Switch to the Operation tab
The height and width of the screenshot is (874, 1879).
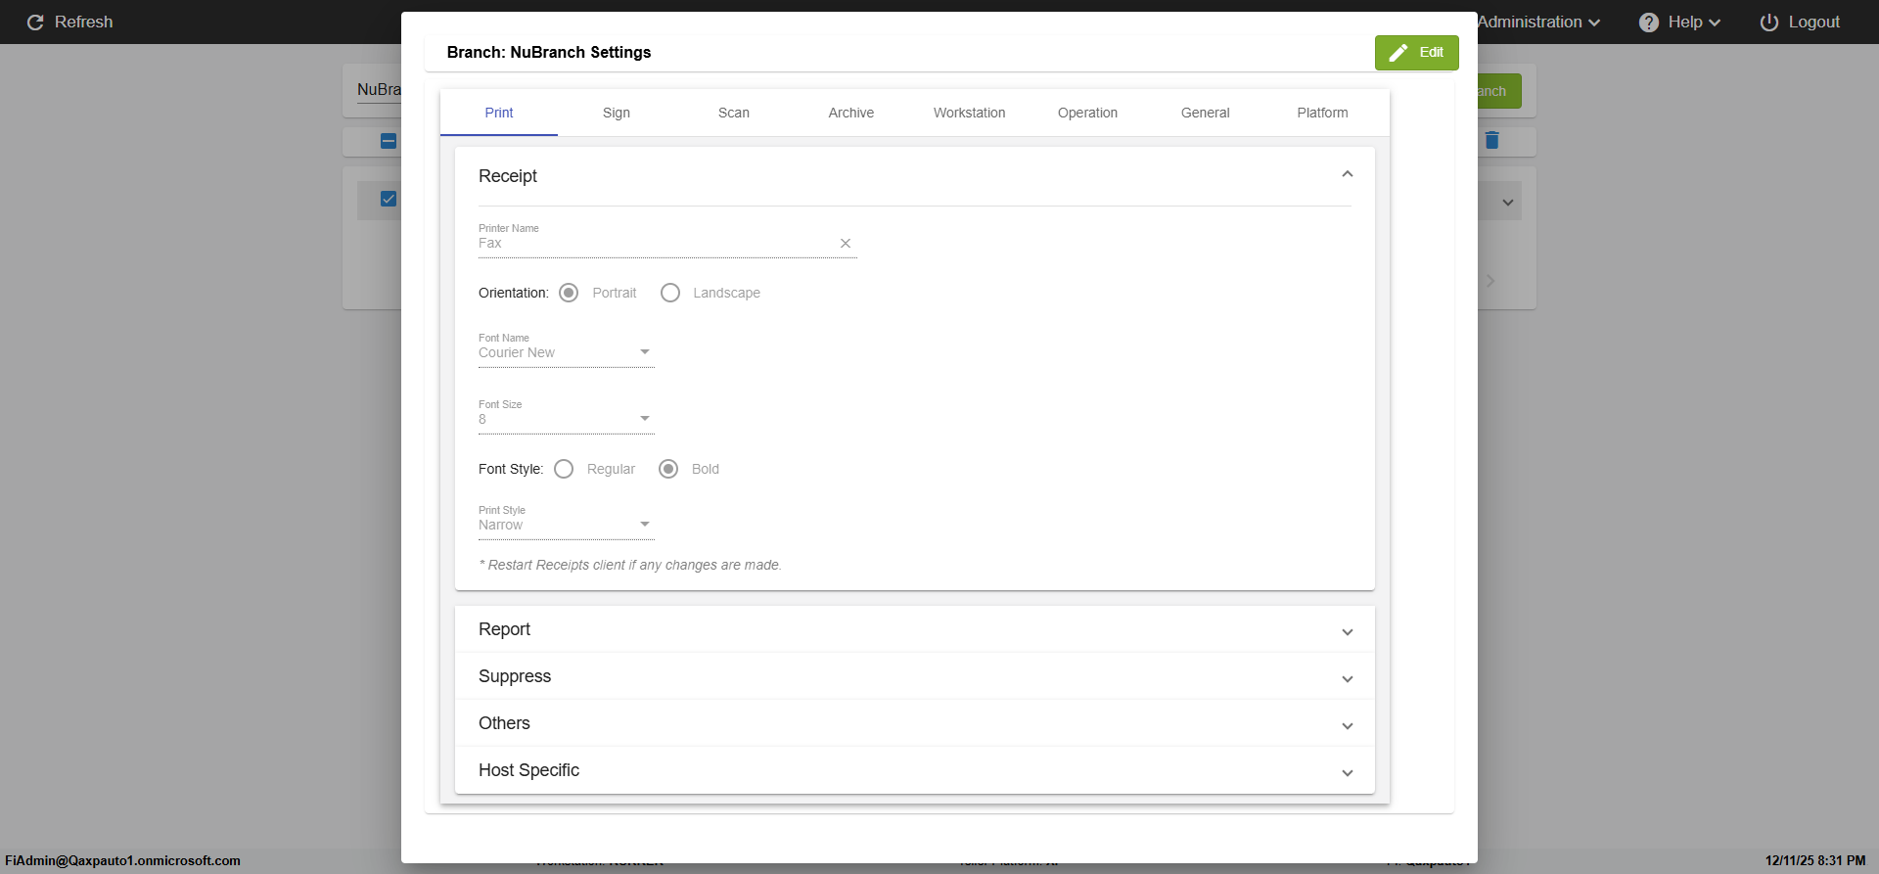1087,113
